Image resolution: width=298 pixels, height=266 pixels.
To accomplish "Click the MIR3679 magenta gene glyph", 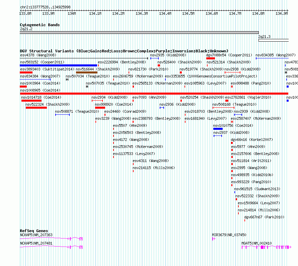I will (214, 239).
